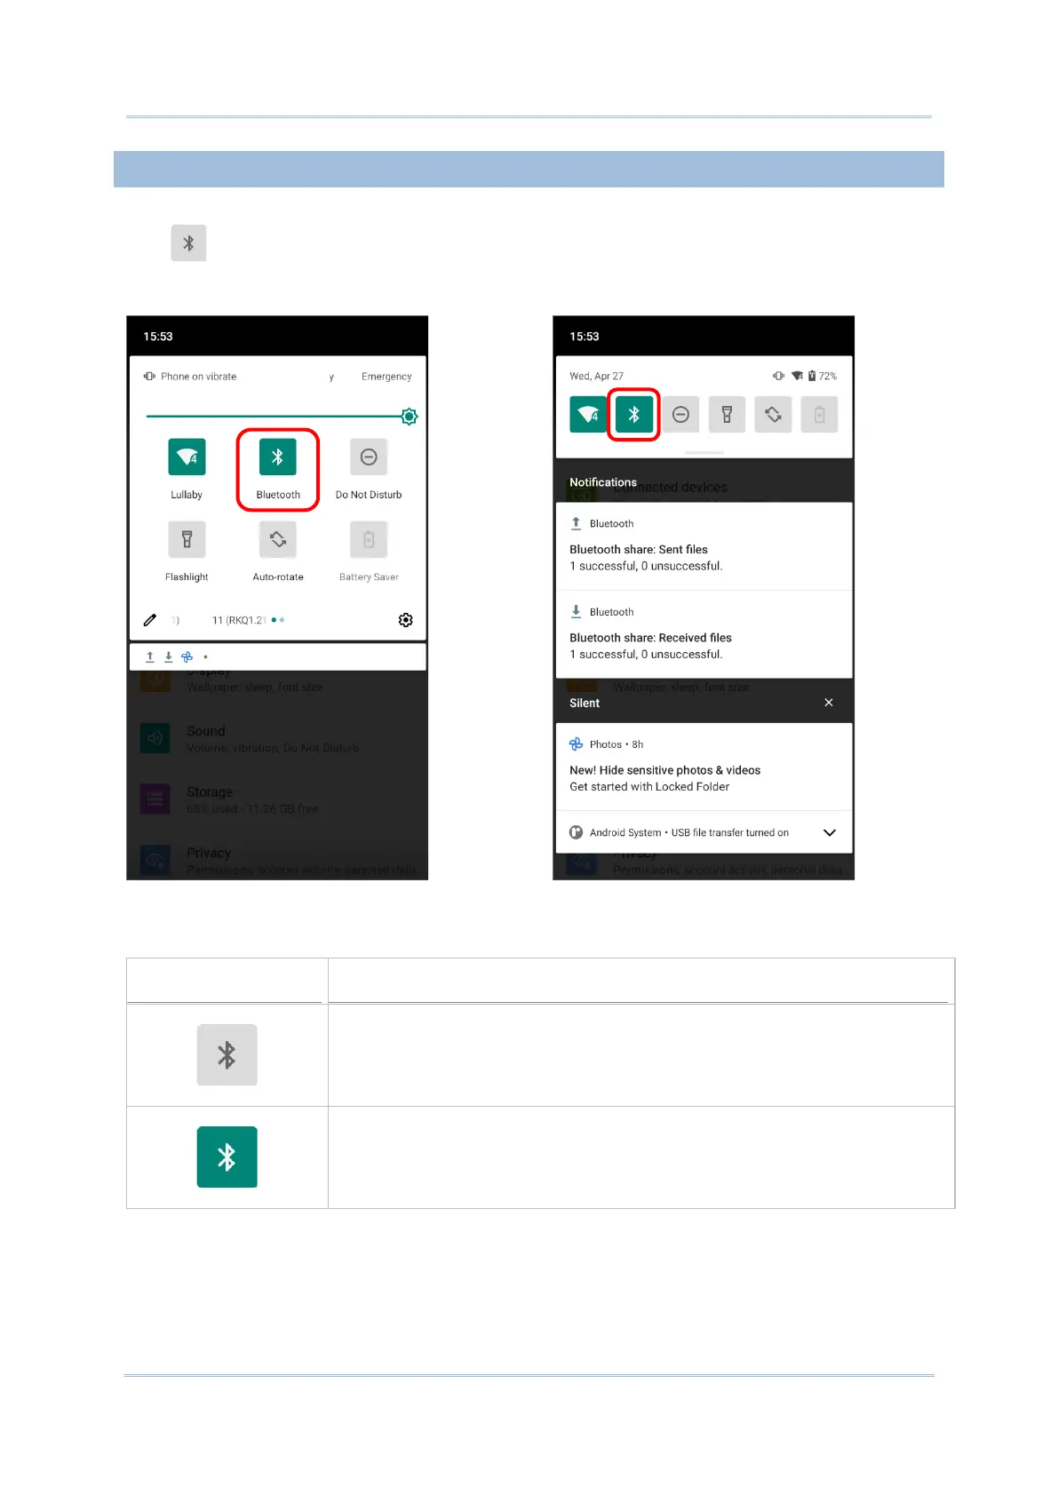
Task: Click brightness slider handle in left panel
Action: 410,417
